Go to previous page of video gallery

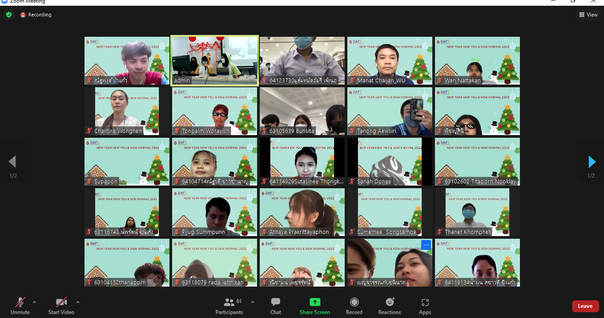pyautogui.click(x=12, y=162)
